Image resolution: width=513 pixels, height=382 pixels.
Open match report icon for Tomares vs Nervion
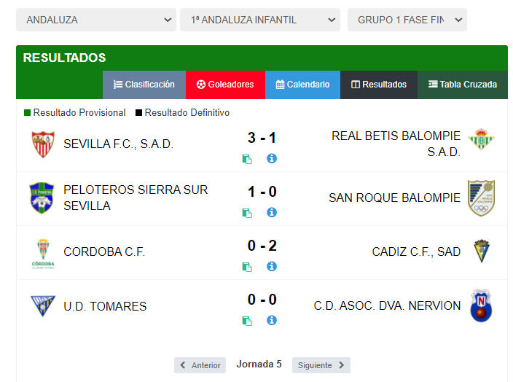click(x=247, y=321)
